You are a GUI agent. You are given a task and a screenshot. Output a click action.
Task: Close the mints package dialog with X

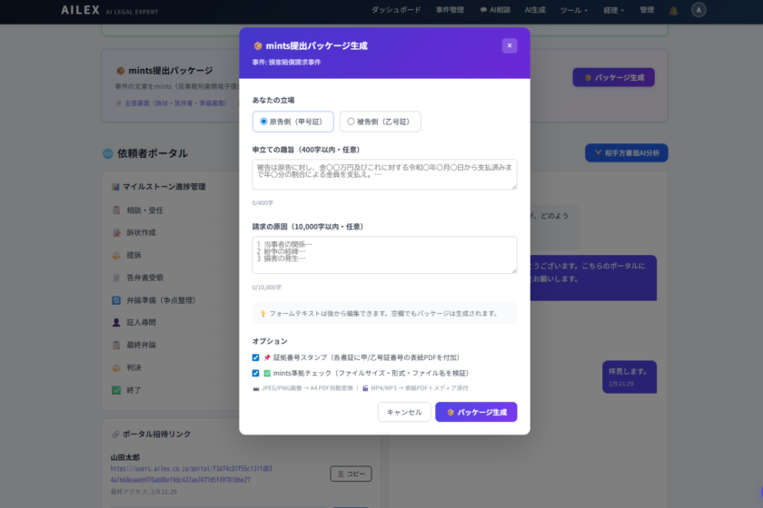pyautogui.click(x=509, y=45)
